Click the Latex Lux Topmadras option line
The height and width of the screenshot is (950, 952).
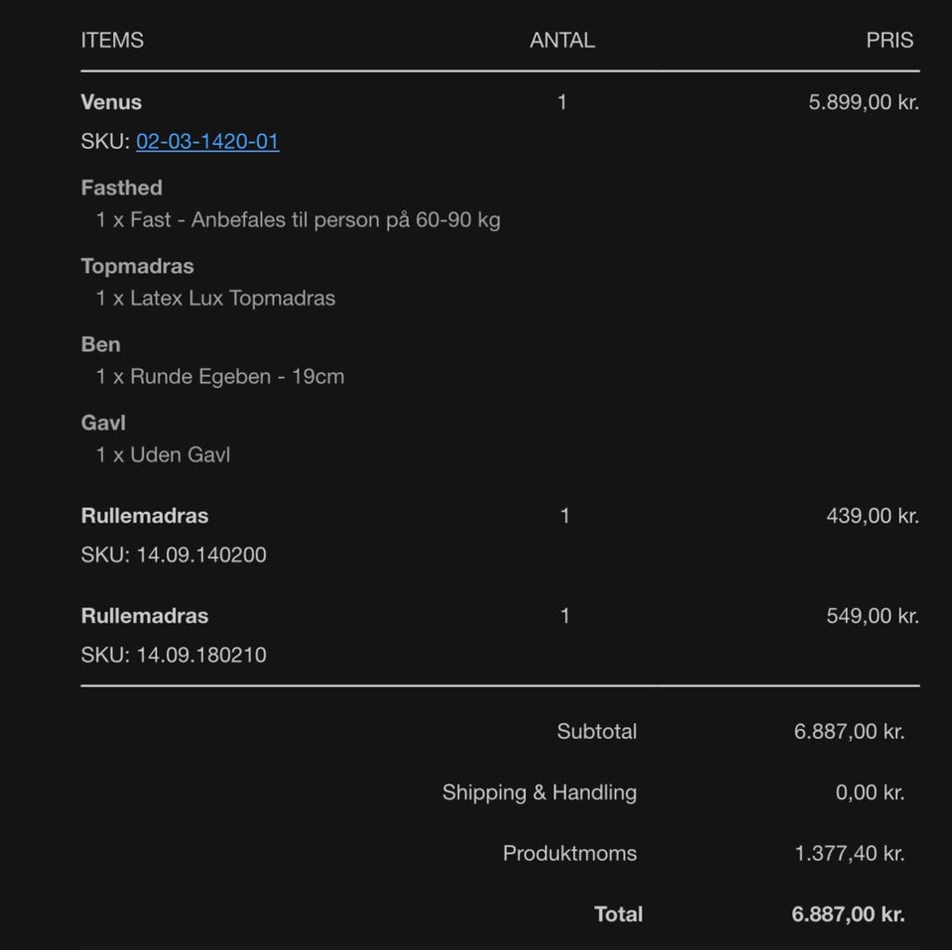[x=215, y=298]
